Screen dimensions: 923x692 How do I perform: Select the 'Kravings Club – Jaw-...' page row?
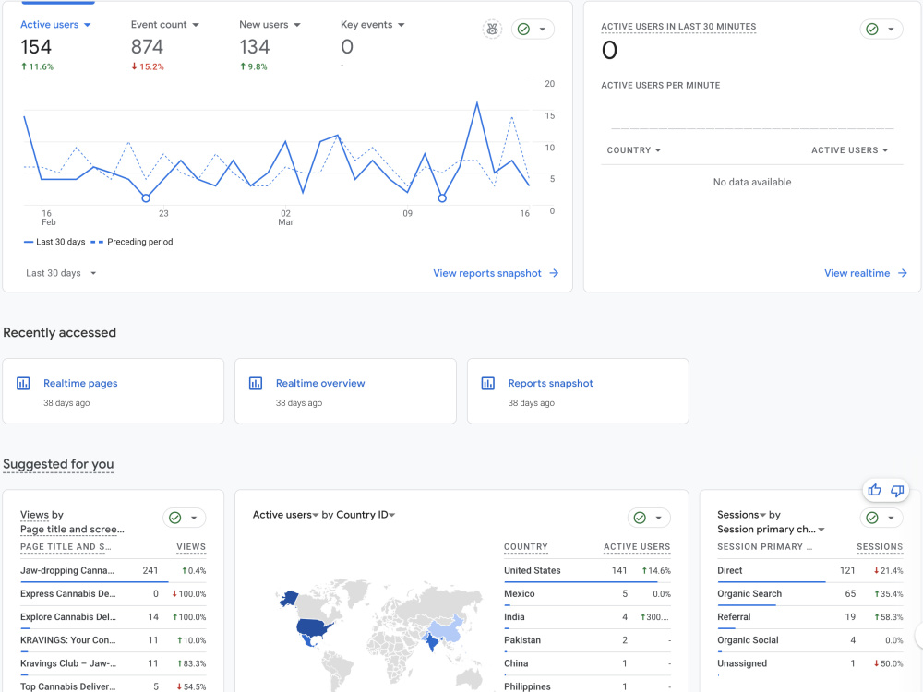click(x=113, y=663)
